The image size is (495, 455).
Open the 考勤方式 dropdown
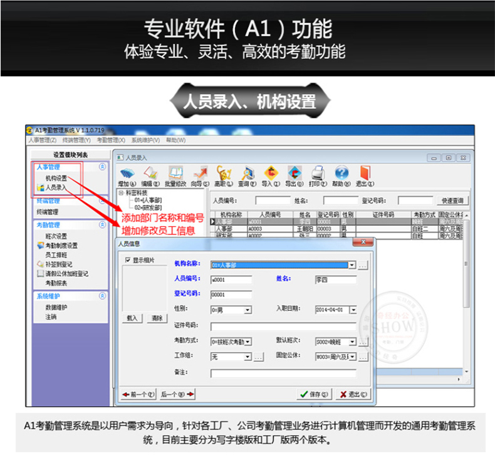point(248,342)
